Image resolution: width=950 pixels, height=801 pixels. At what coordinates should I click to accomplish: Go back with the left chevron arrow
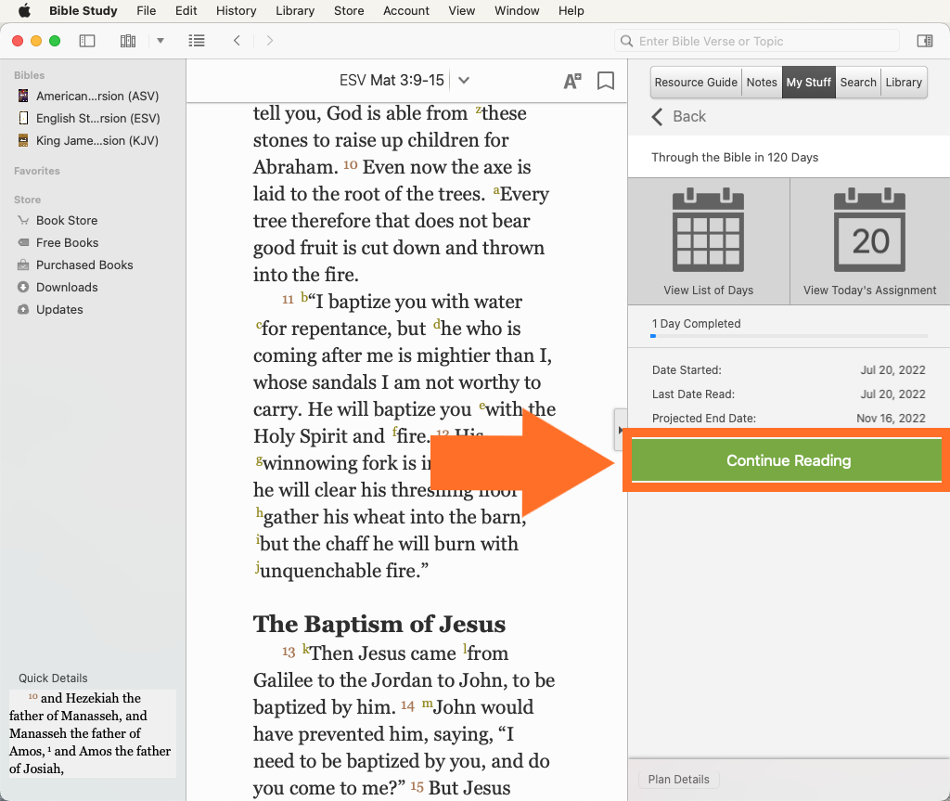click(x=237, y=41)
